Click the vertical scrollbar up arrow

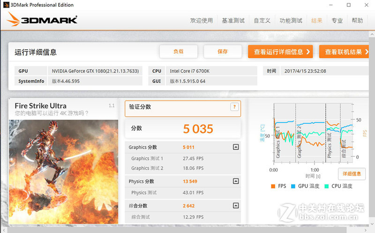click(372, 34)
